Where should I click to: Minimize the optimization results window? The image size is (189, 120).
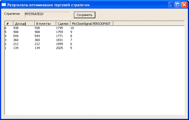pos(171,5)
